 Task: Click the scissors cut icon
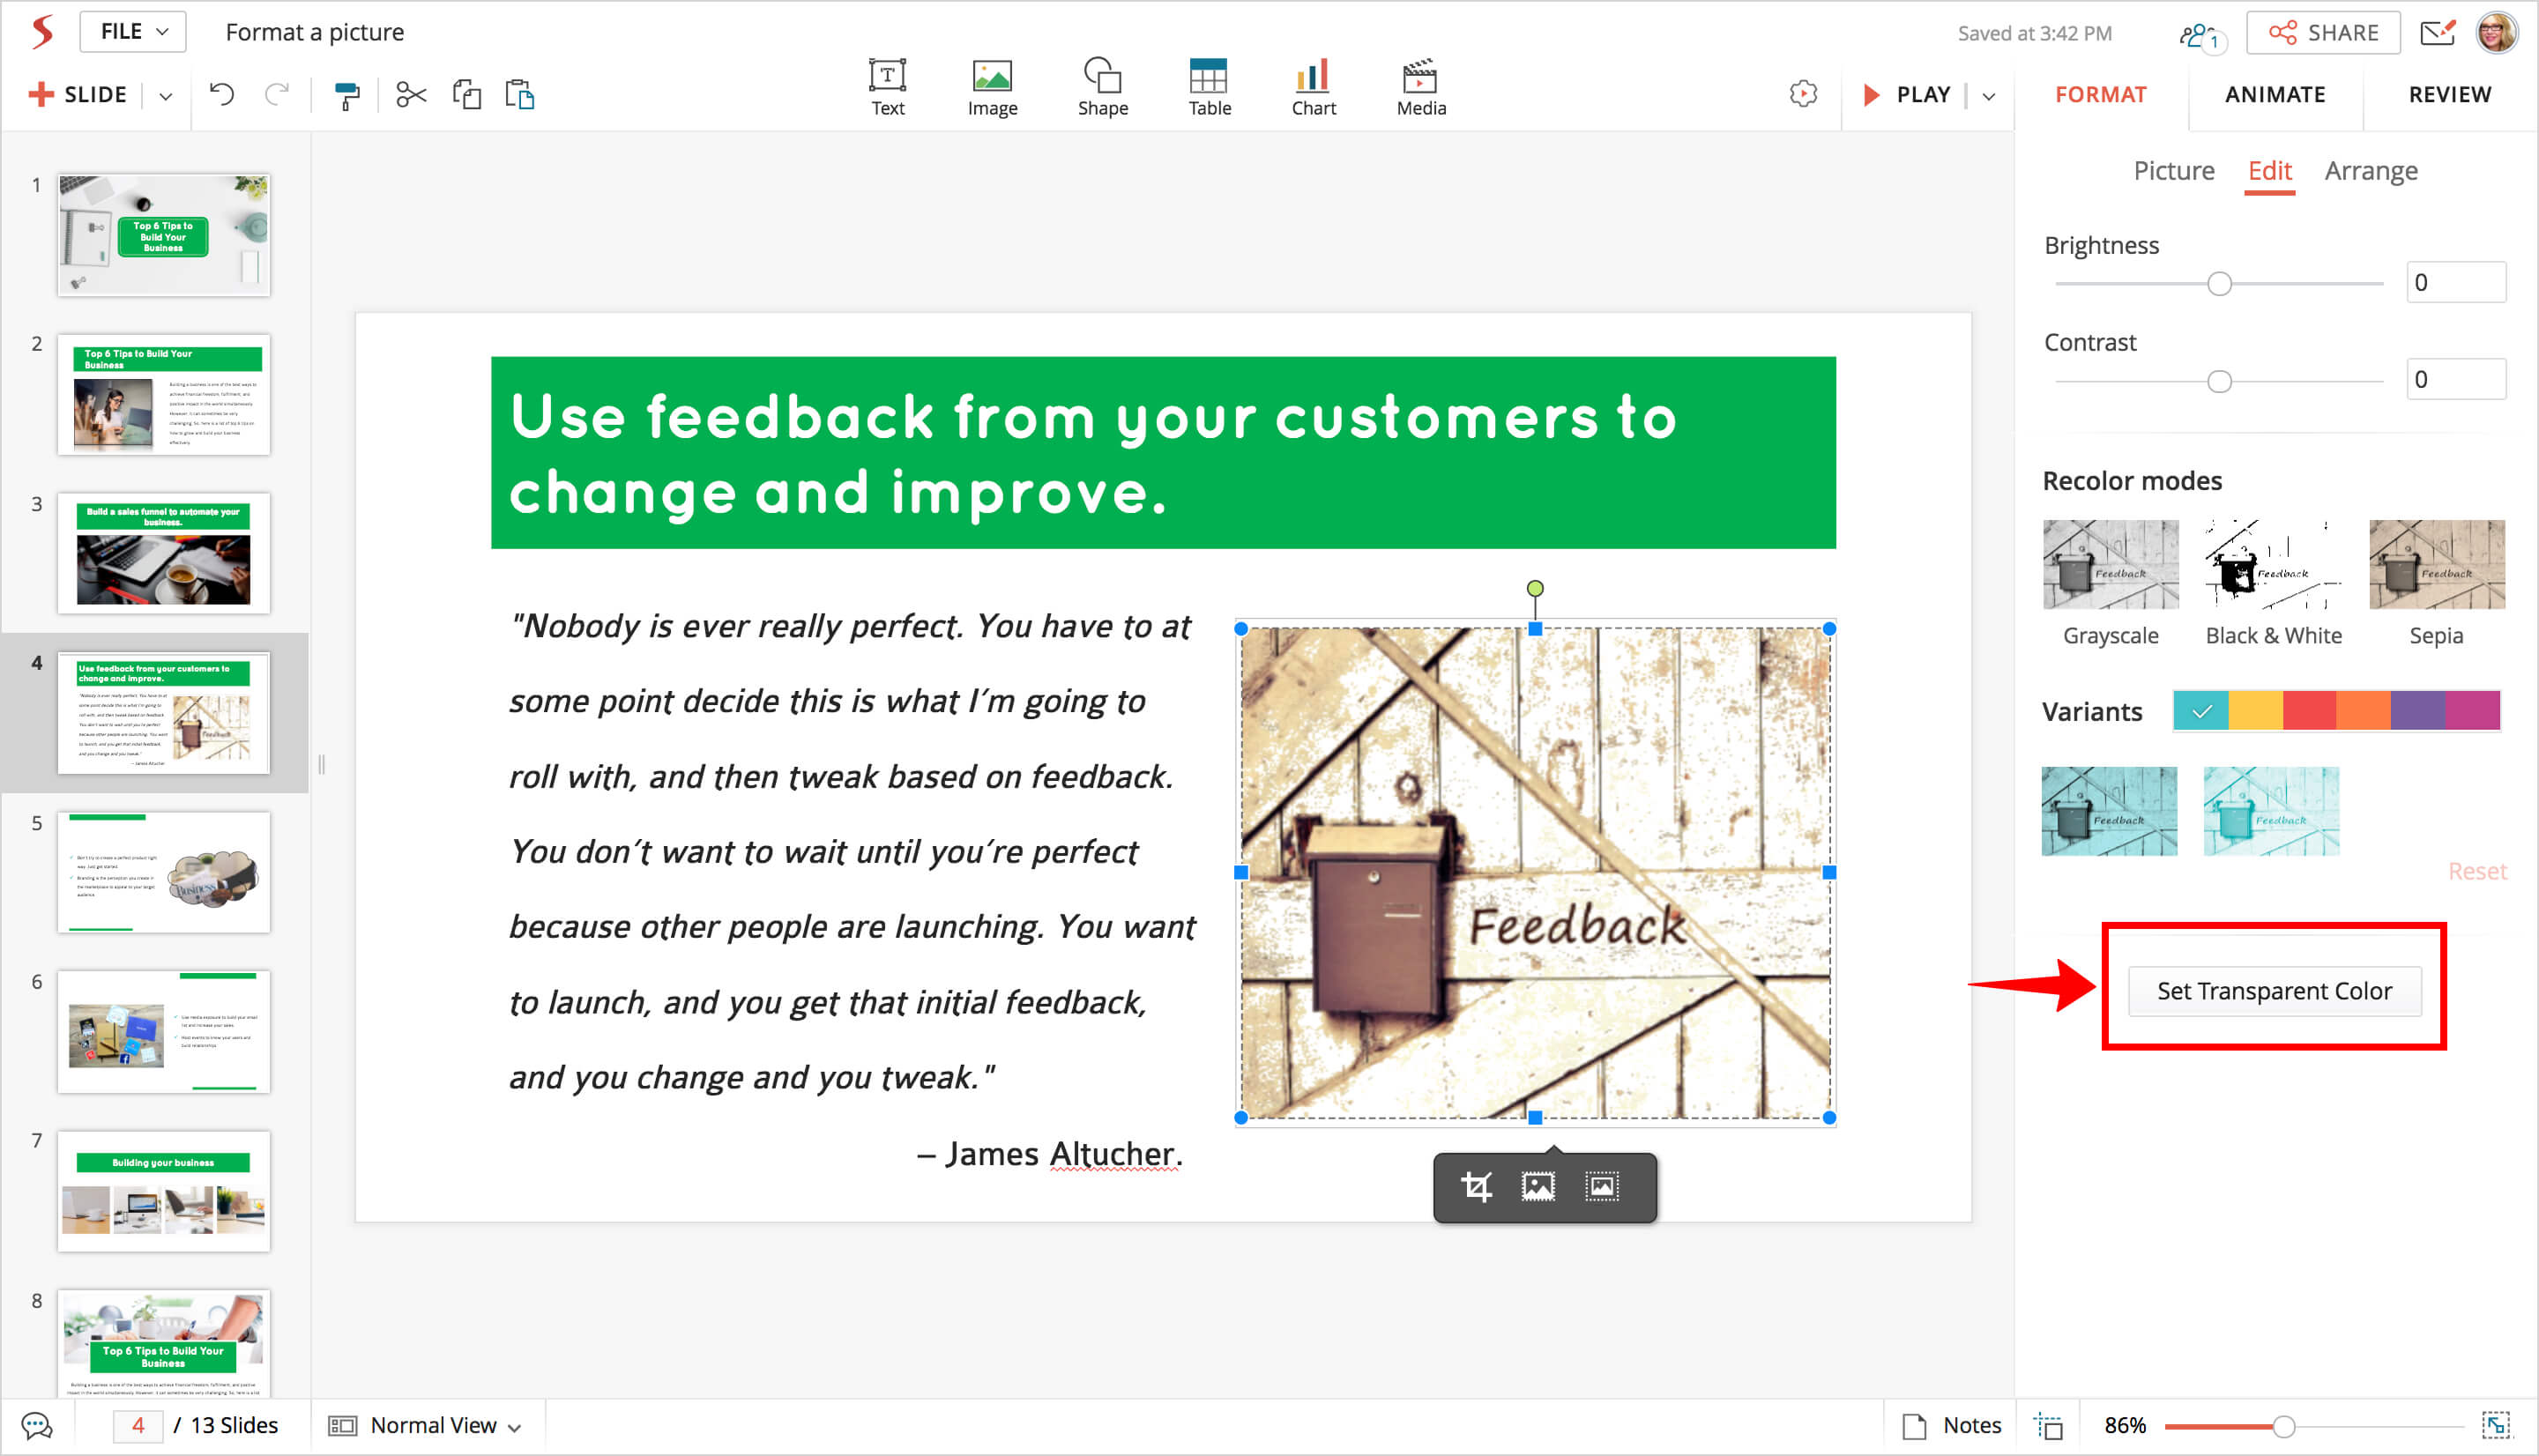(411, 95)
